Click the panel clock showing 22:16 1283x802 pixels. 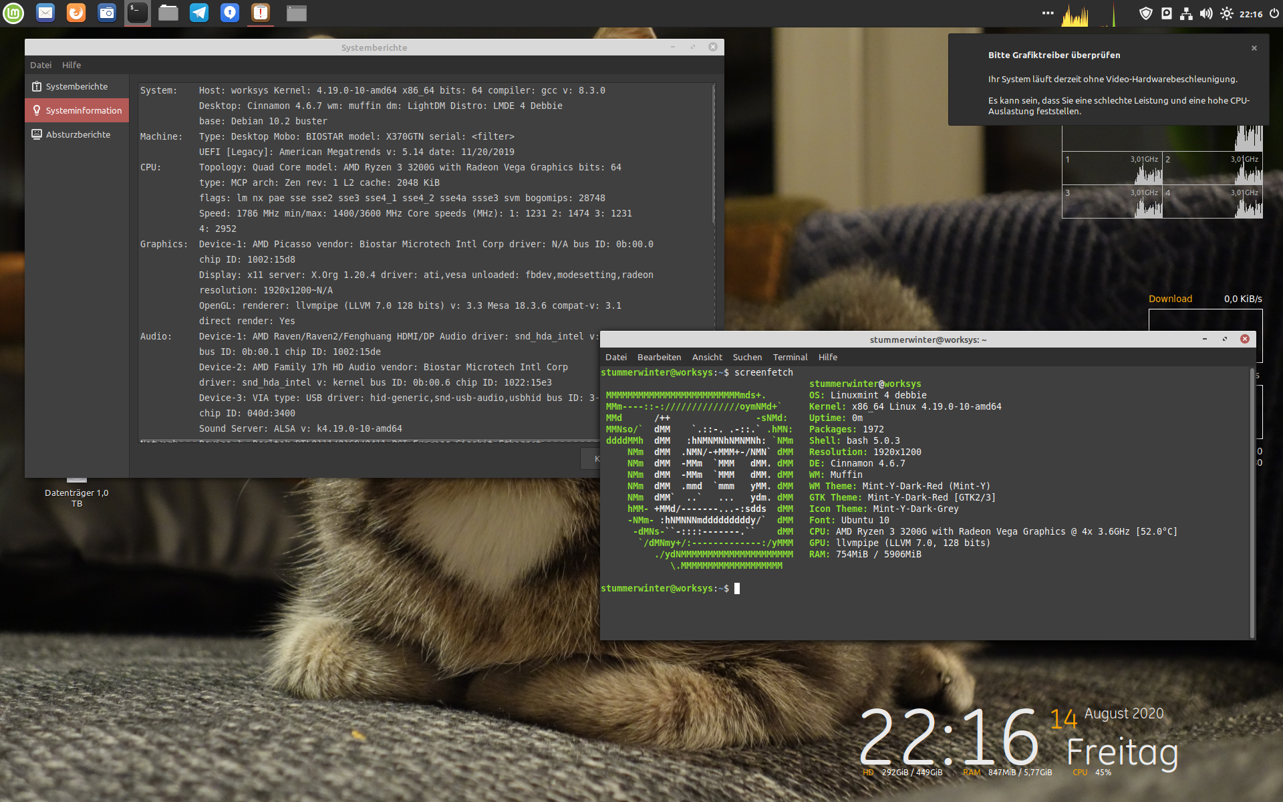1250,14
